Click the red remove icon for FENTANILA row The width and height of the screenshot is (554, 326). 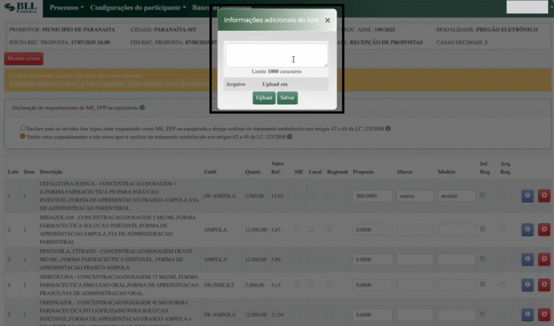(544, 260)
